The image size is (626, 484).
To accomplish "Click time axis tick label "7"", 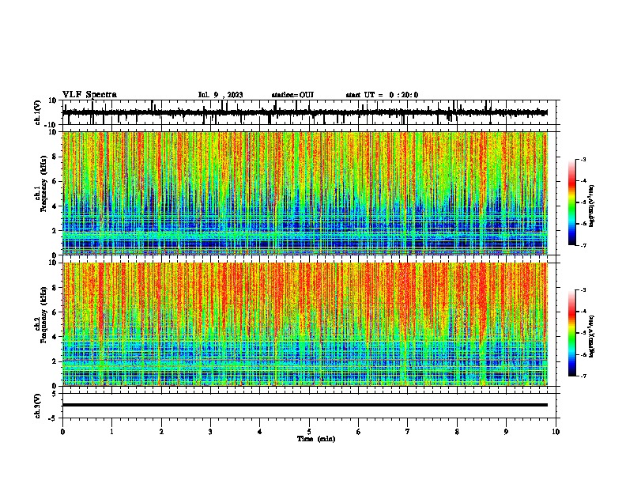I will tap(408, 432).
